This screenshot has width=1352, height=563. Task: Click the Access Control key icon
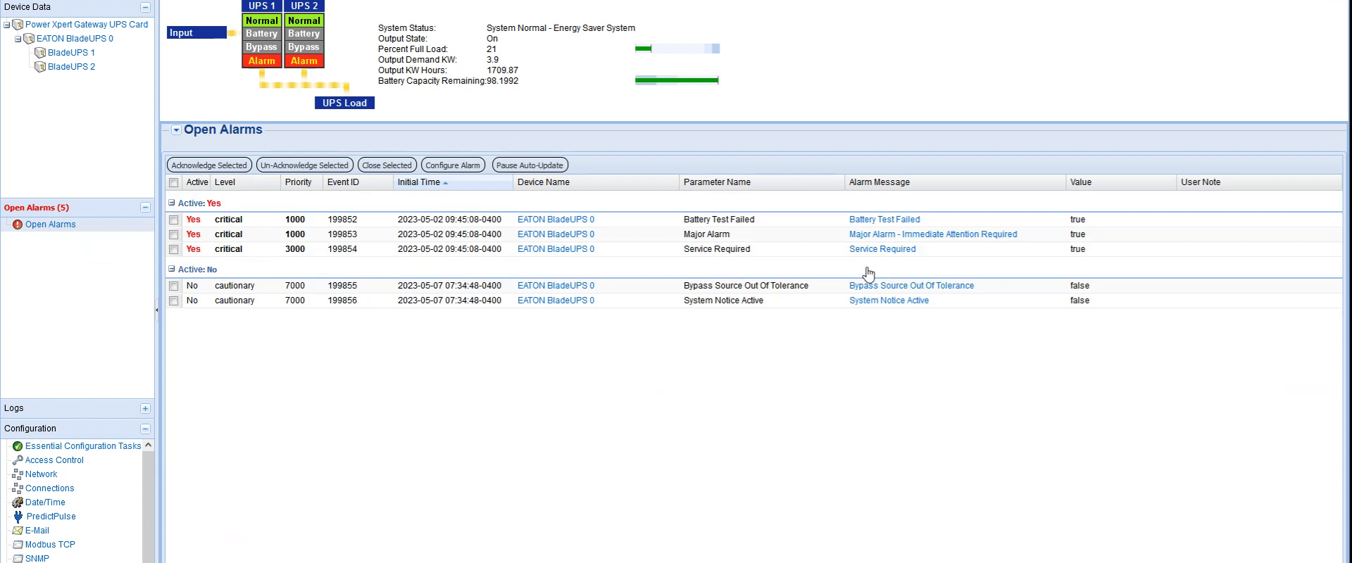tap(18, 460)
